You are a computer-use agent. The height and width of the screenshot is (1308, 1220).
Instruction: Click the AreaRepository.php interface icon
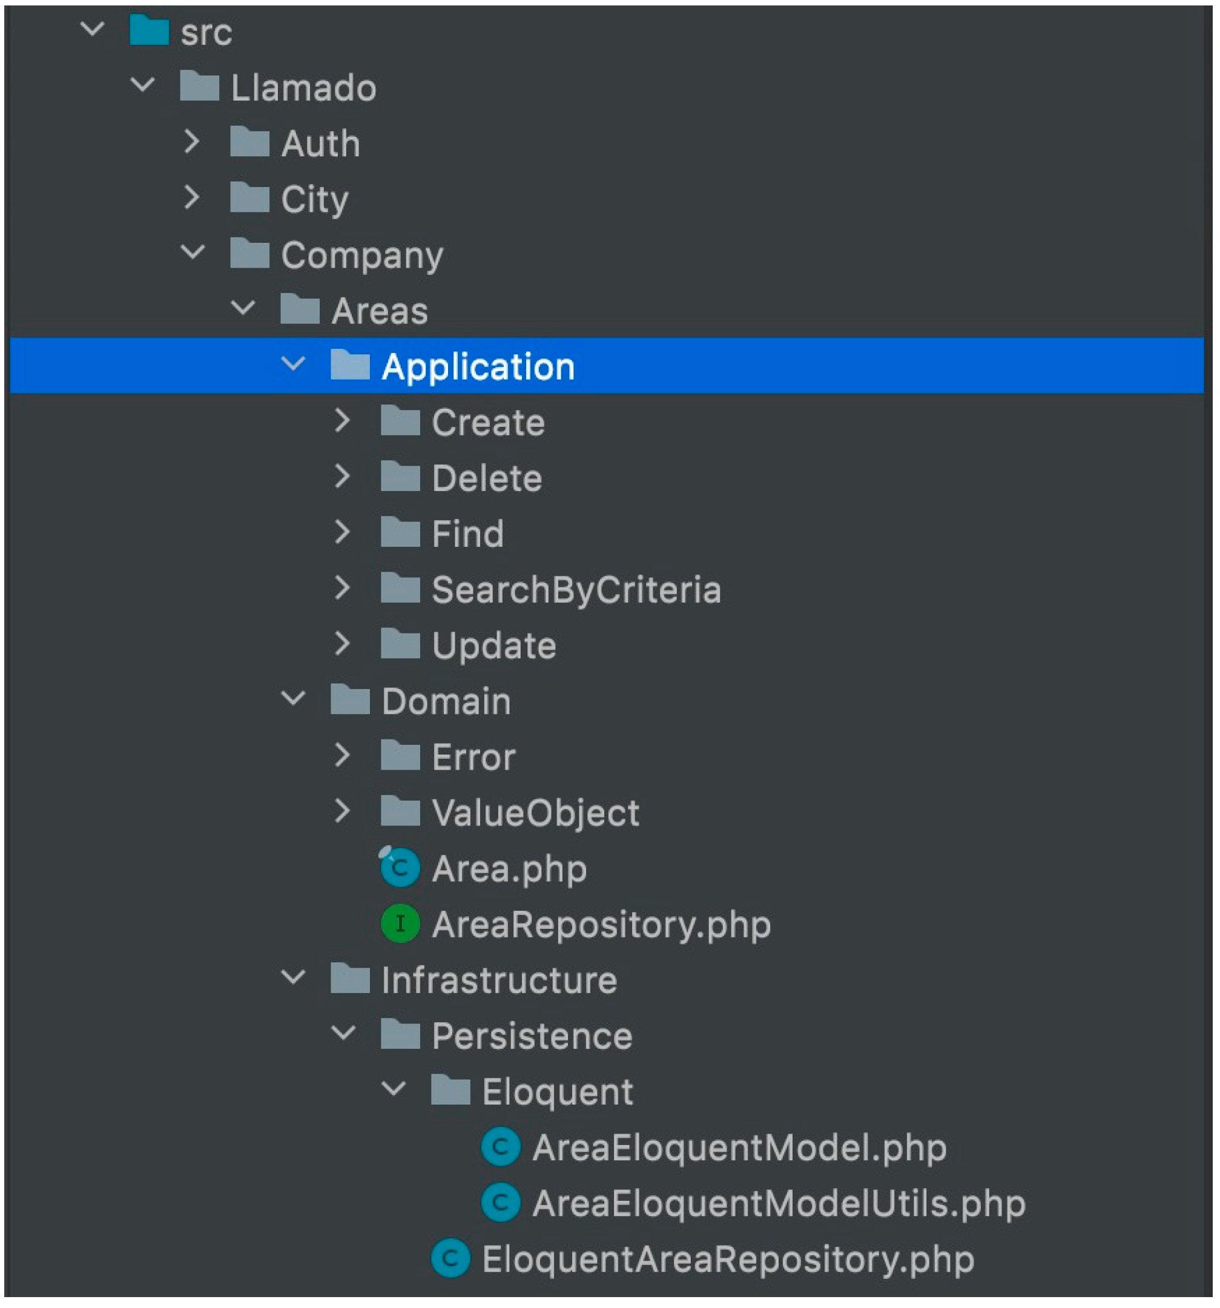(x=400, y=925)
